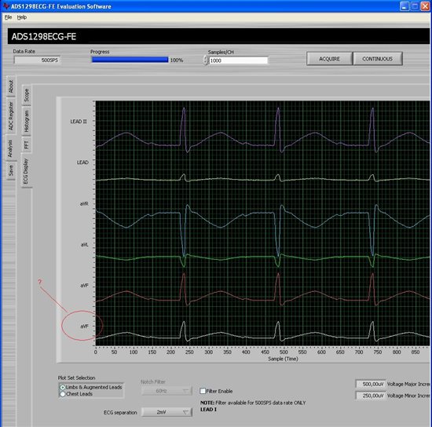
Task: Click the aVR trace label
Action: tap(84, 204)
